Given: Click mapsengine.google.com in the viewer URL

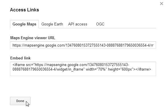Looking at the screenshot, I should [44, 45].
